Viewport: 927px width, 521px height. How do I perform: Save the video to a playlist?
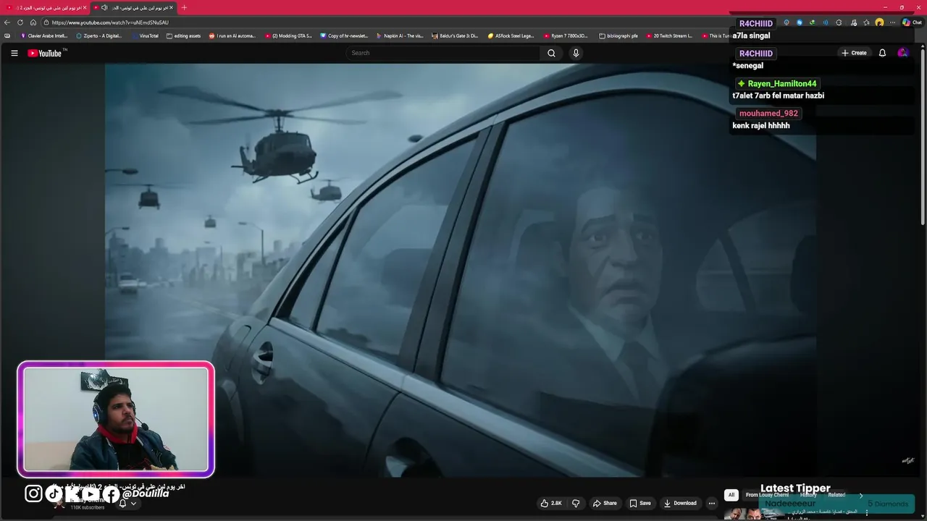point(640,503)
